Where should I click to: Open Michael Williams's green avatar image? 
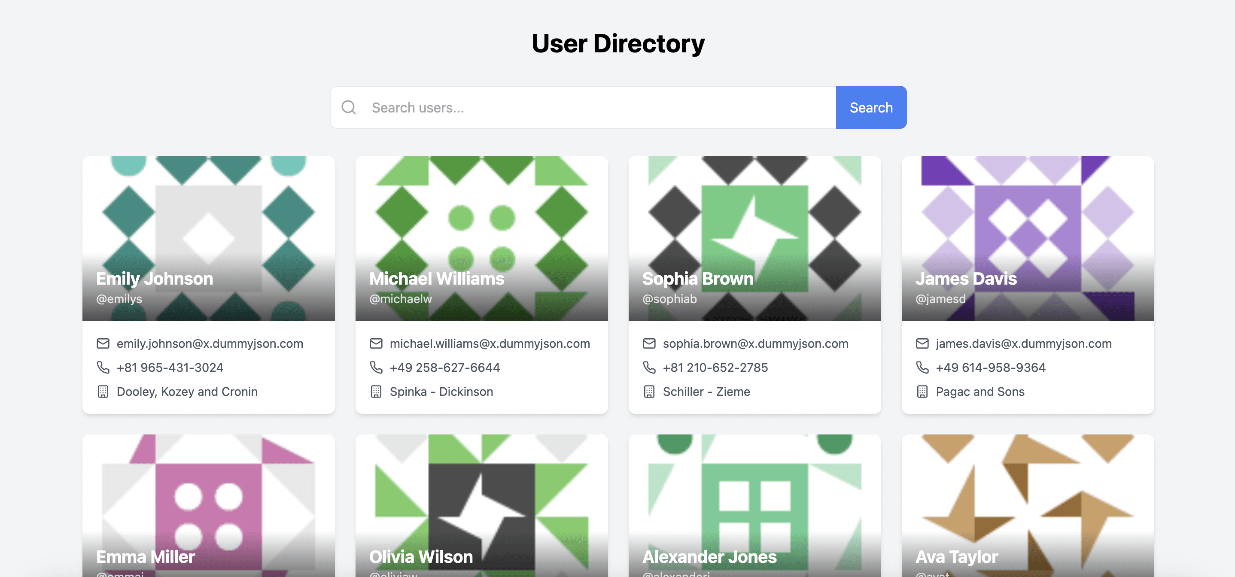coord(481,216)
